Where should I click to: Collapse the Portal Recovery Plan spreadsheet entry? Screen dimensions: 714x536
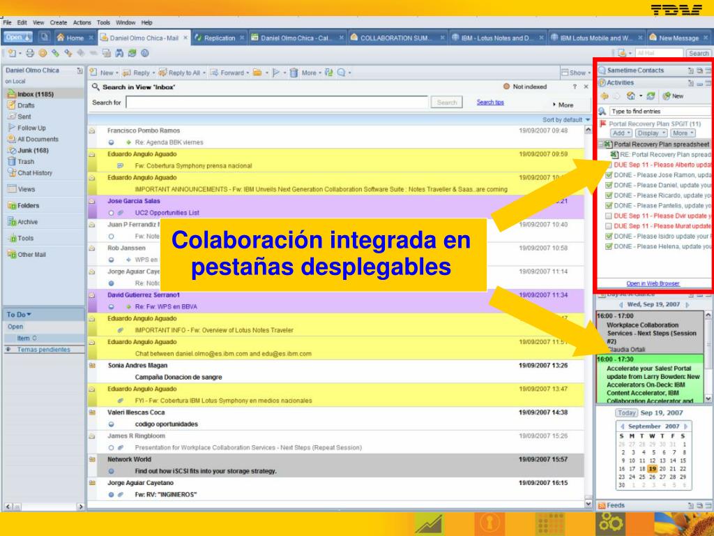(x=601, y=144)
